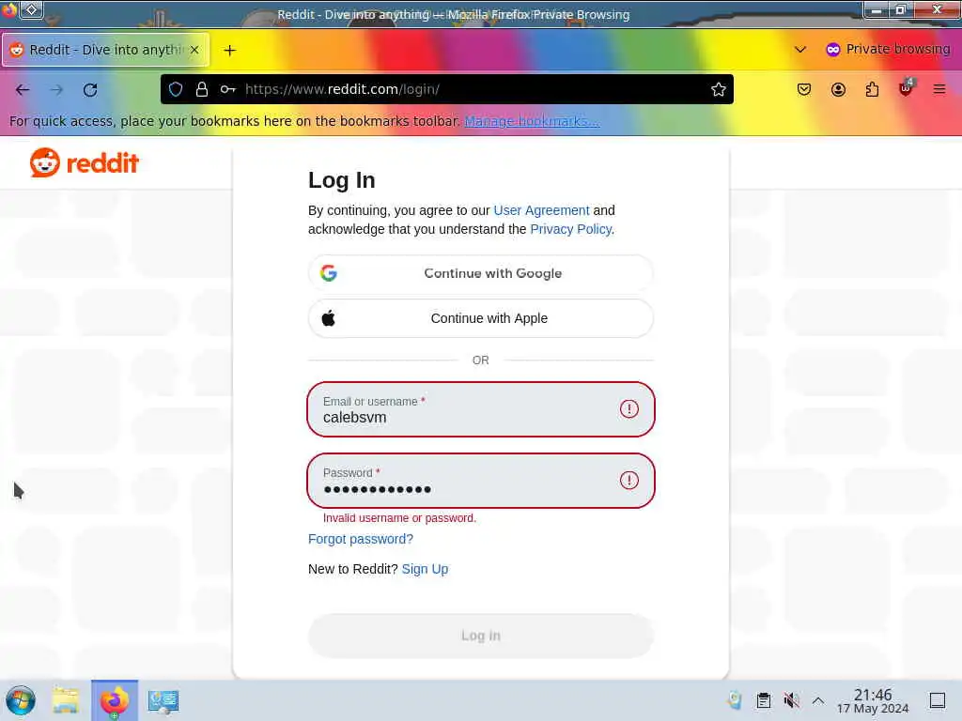Open the Extensions puzzle icon
This screenshot has width=962, height=721.
point(872,89)
